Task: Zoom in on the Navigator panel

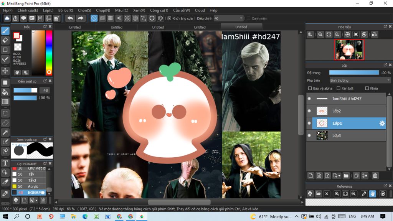Action: coord(320,35)
